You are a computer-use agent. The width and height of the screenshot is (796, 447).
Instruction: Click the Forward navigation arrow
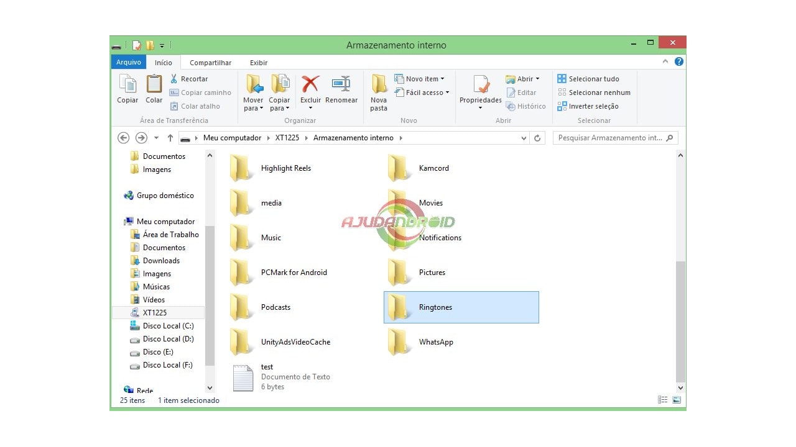pyautogui.click(x=141, y=138)
